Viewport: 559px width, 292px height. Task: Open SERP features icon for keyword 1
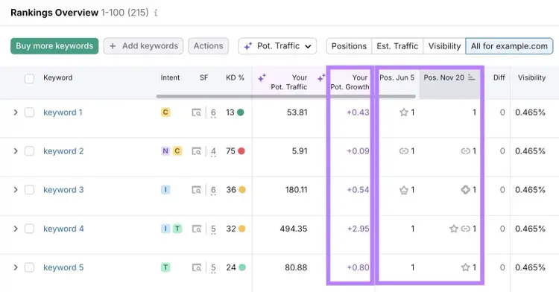pyautogui.click(x=197, y=112)
